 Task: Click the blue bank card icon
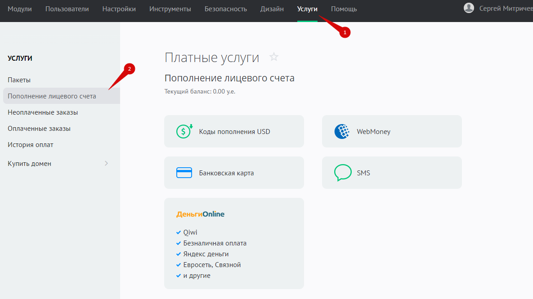click(184, 173)
